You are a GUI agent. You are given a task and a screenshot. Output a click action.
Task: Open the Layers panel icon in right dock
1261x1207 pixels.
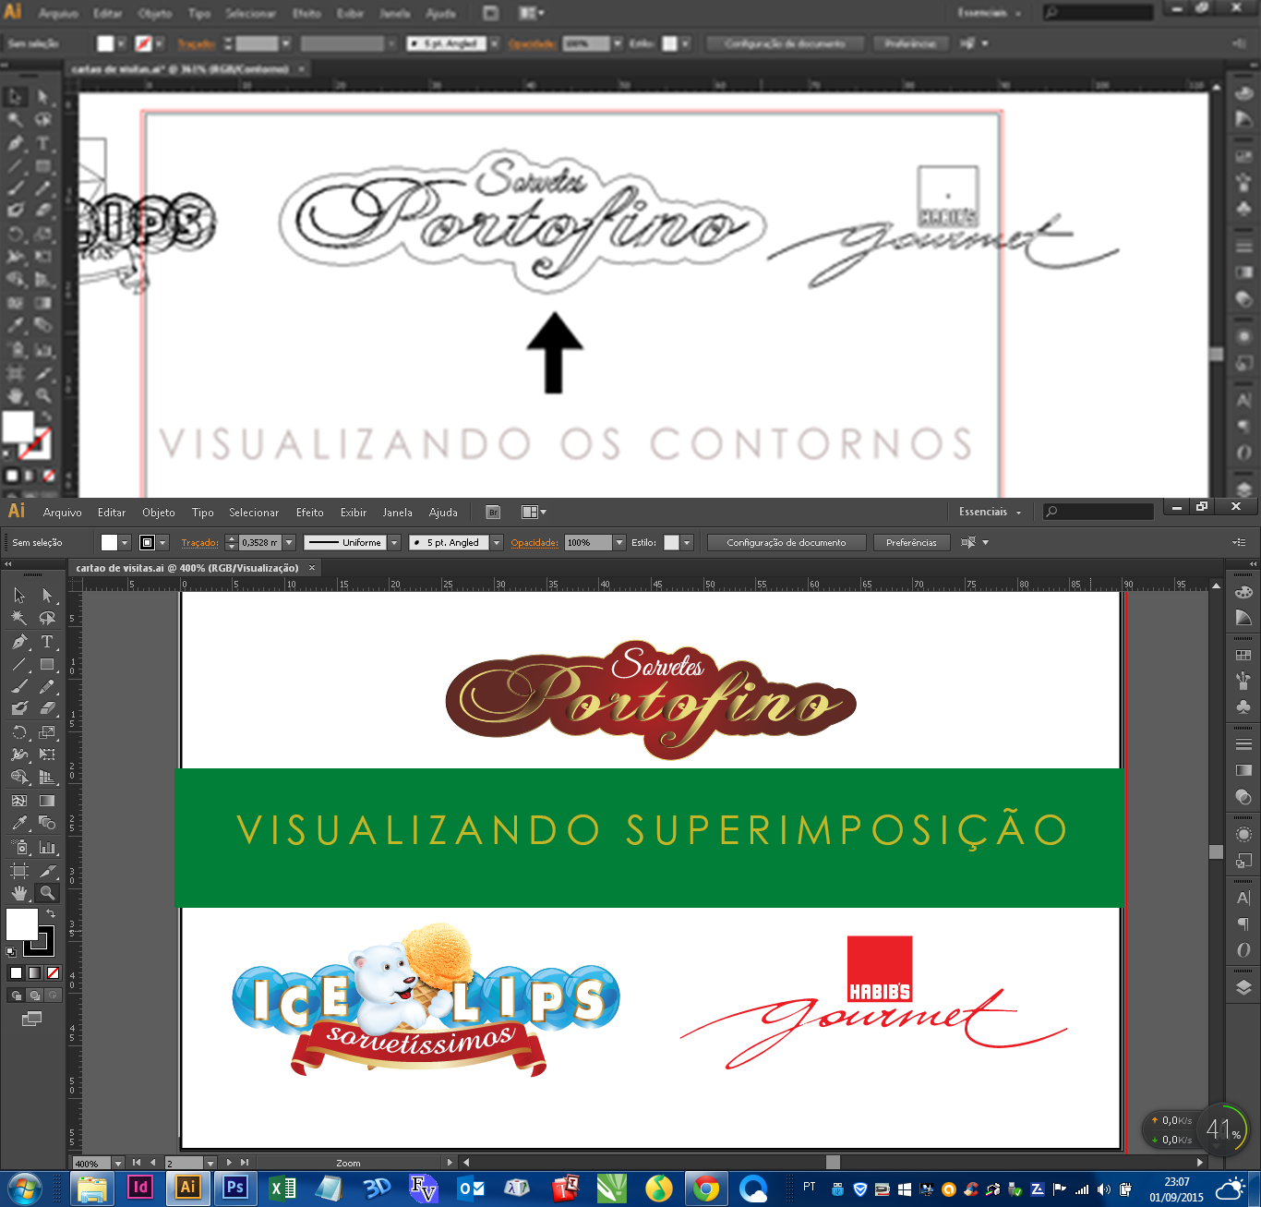(x=1243, y=987)
